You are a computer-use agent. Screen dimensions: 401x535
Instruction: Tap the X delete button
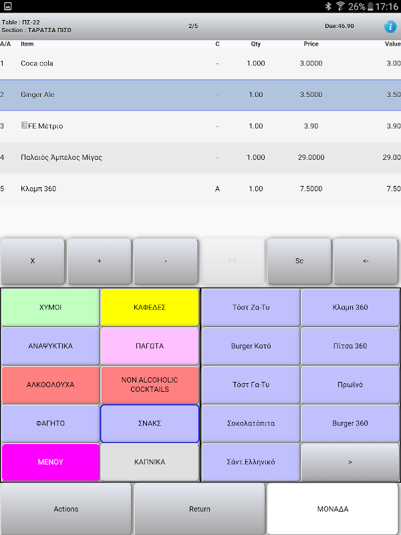click(x=32, y=261)
